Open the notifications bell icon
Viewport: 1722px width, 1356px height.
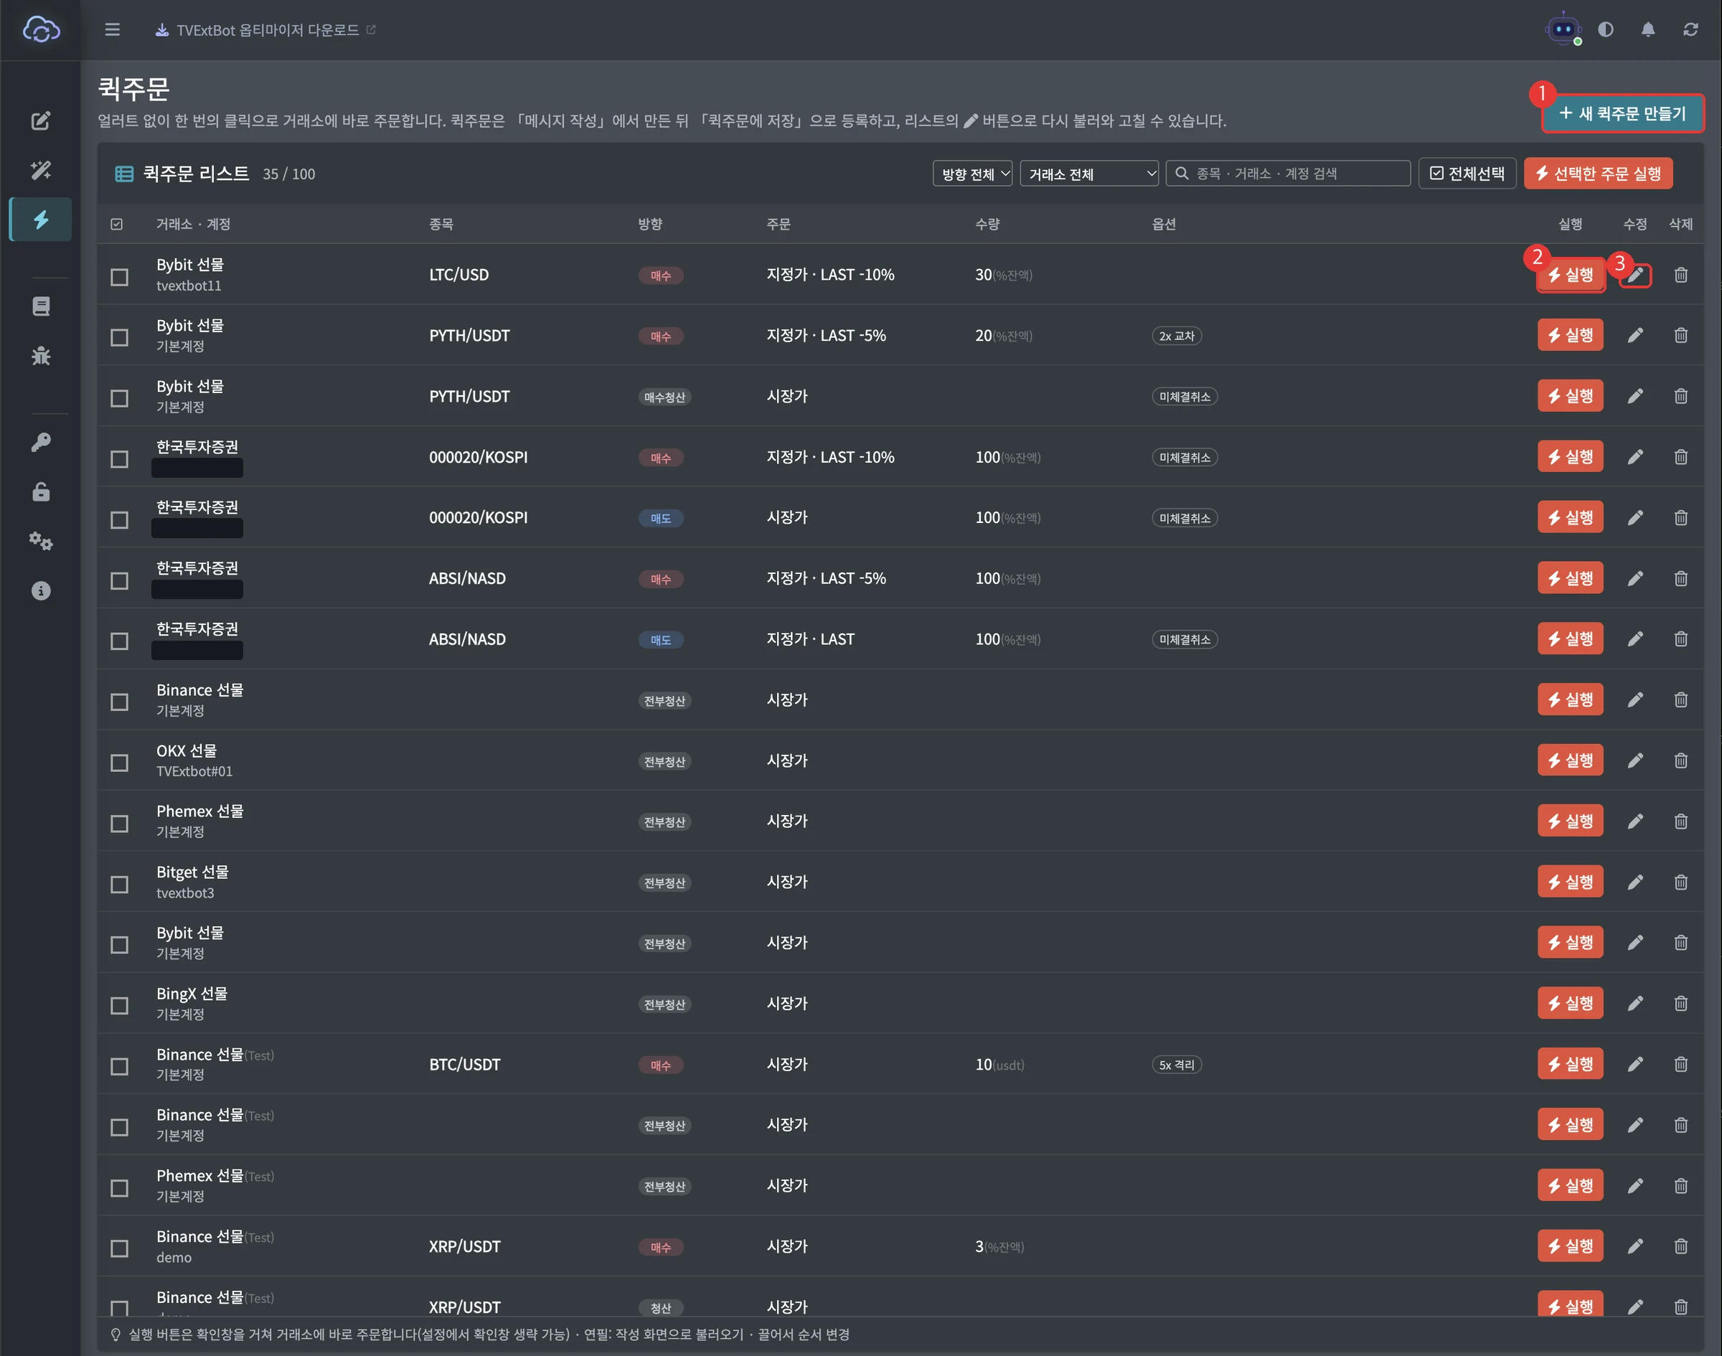tap(1648, 29)
